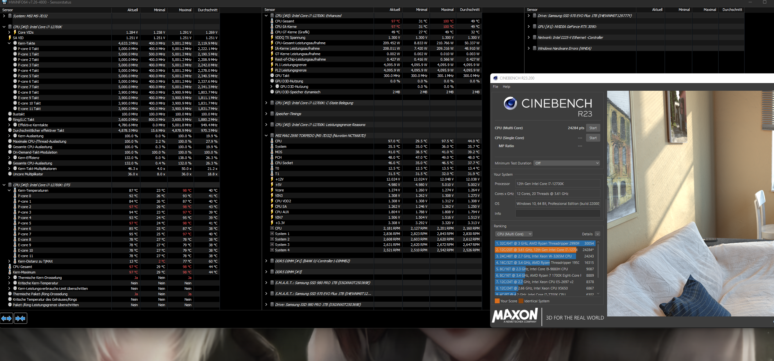The width and height of the screenshot is (774, 361).
Task: Expand the System: MSI MS-7D32 group
Action: [4, 16]
